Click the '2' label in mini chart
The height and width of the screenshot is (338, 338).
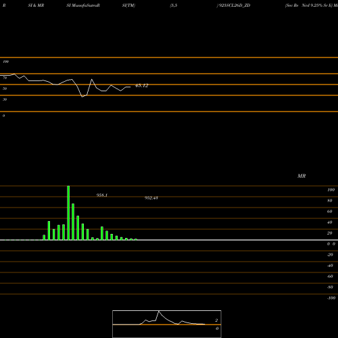point(216,320)
